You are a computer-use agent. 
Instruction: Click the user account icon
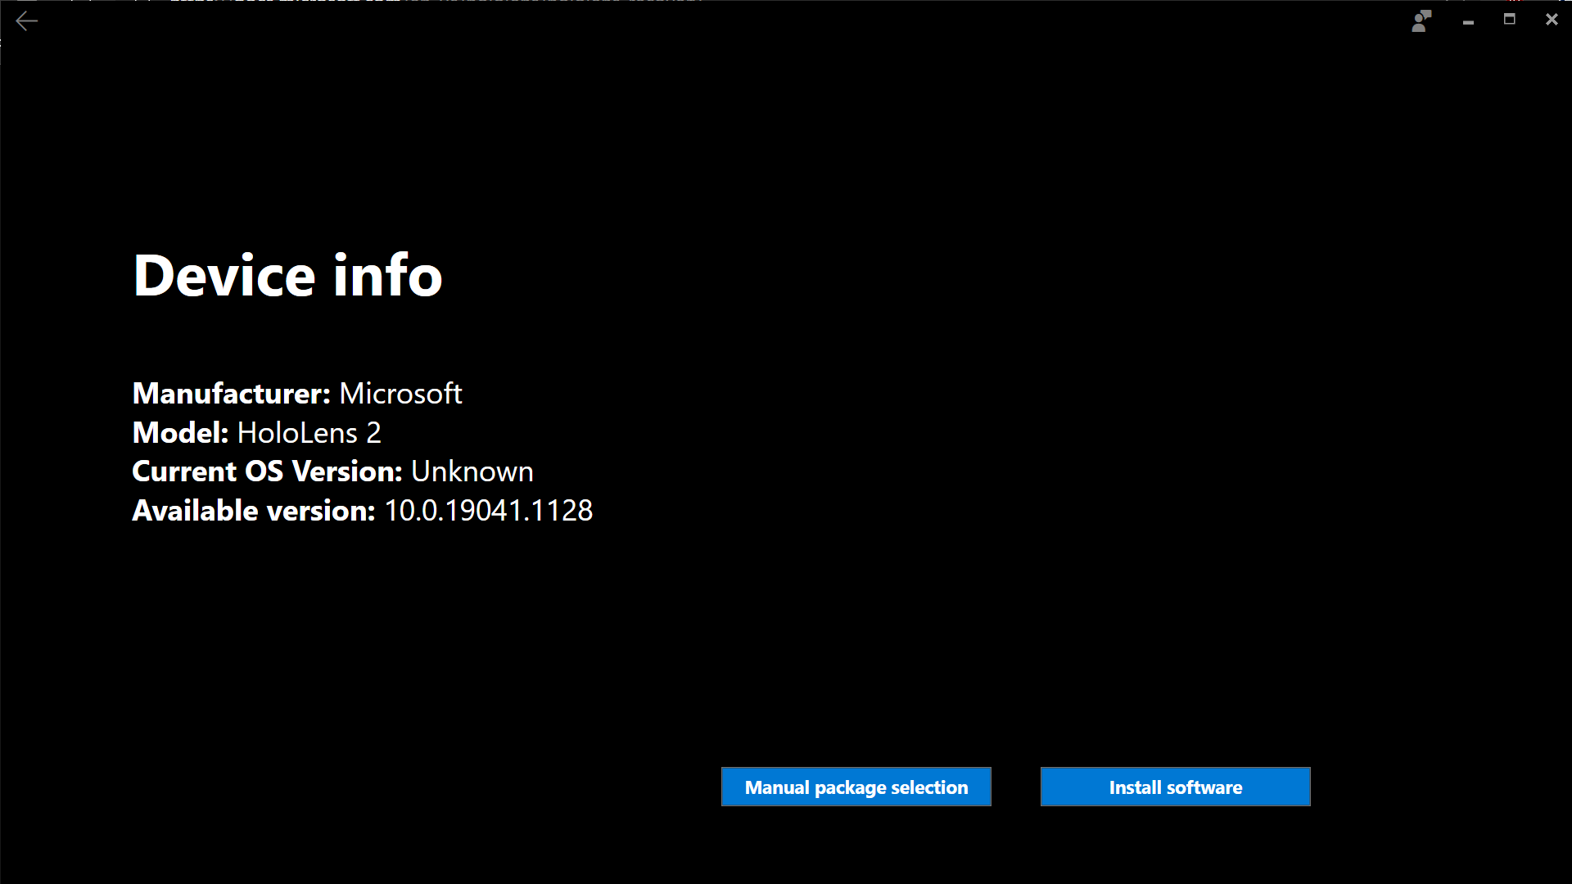pos(1421,20)
